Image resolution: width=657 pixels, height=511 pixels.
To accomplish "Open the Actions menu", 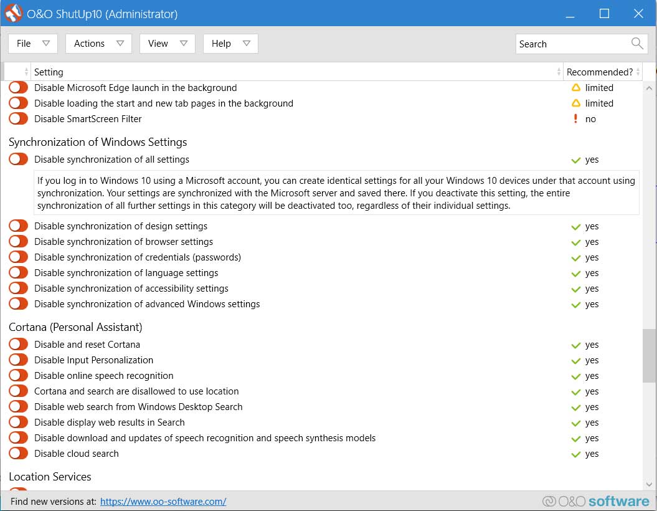I will tap(98, 44).
